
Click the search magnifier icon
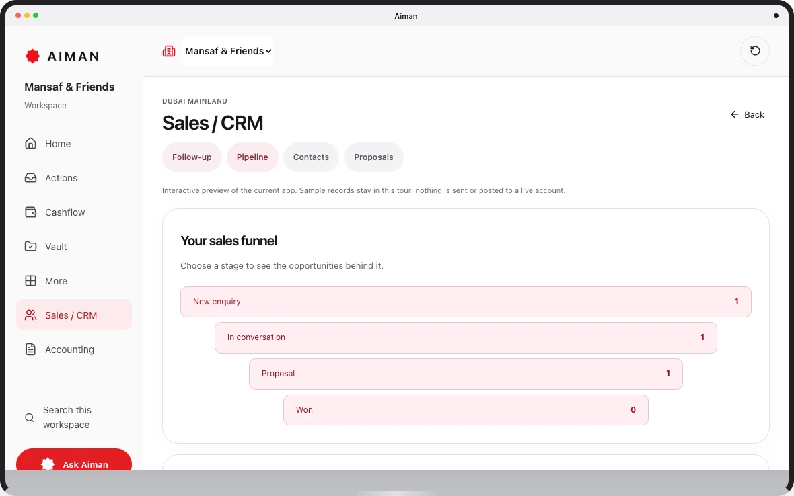click(x=30, y=417)
